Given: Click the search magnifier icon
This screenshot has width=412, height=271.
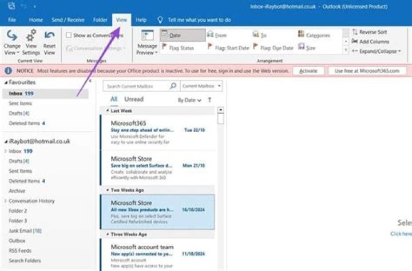Looking at the screenshot, I should (x=173, y=86).
